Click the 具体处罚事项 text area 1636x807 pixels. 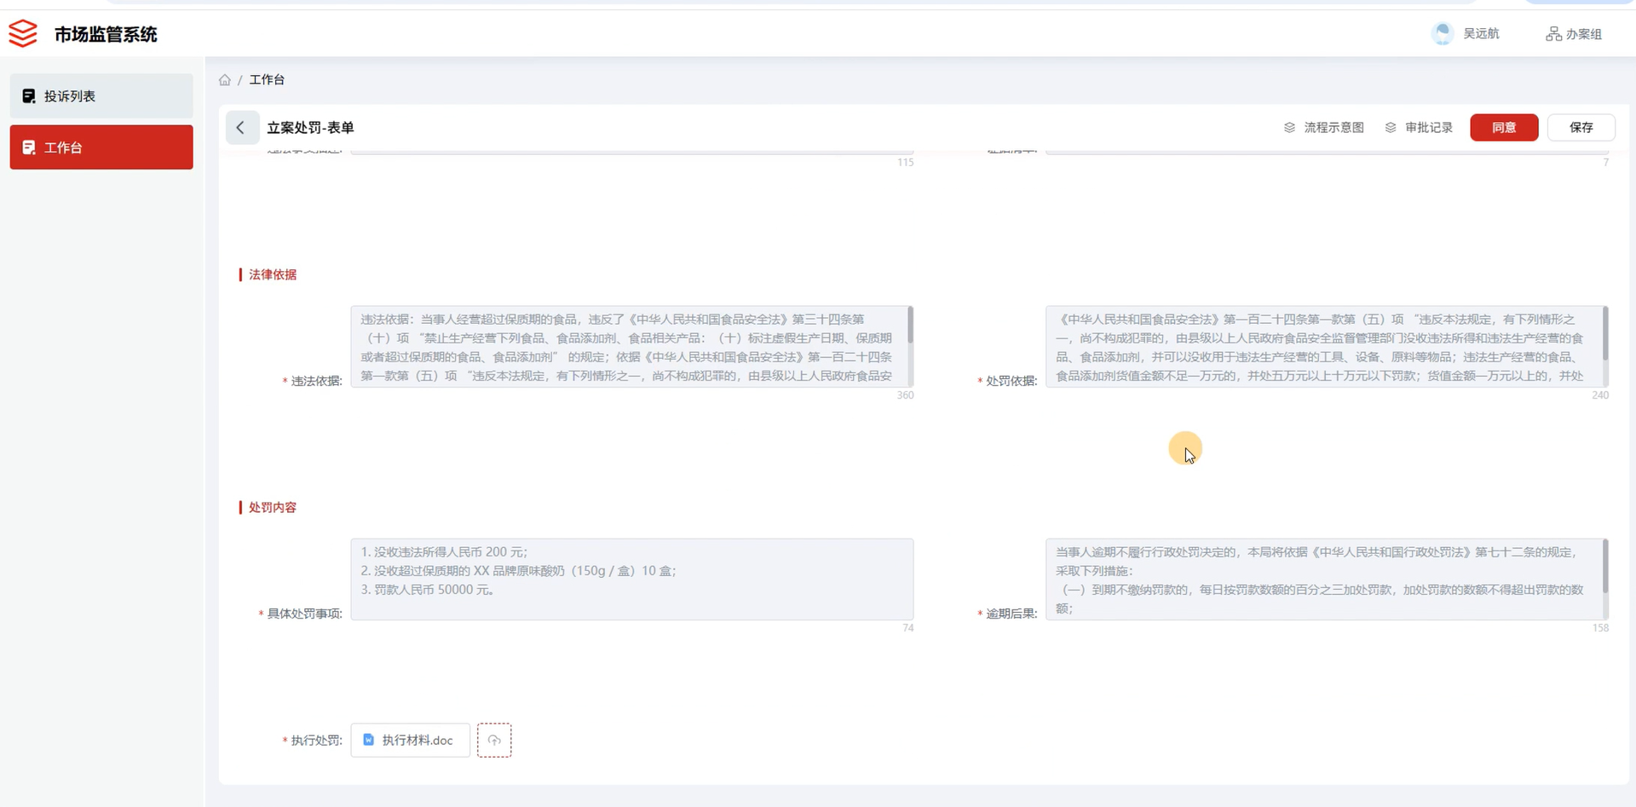pyautogui.click(x=631, y=579)
